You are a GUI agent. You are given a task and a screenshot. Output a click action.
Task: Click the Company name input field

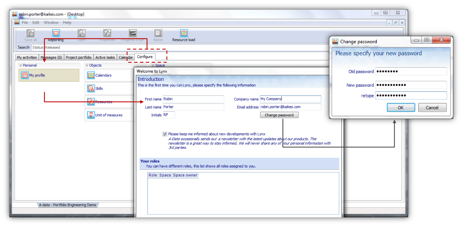(x=290, y=99)
